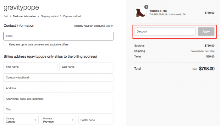Click the Log in link
Viewport: 220px width, 126px height.
point(109,26)
